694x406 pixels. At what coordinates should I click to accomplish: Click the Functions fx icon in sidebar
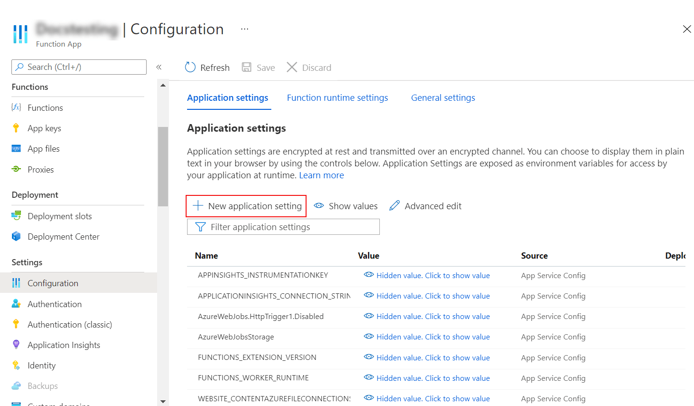coord(16,107)
